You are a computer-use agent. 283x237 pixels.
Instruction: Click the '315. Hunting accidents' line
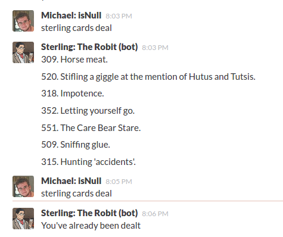pos(89,162)
